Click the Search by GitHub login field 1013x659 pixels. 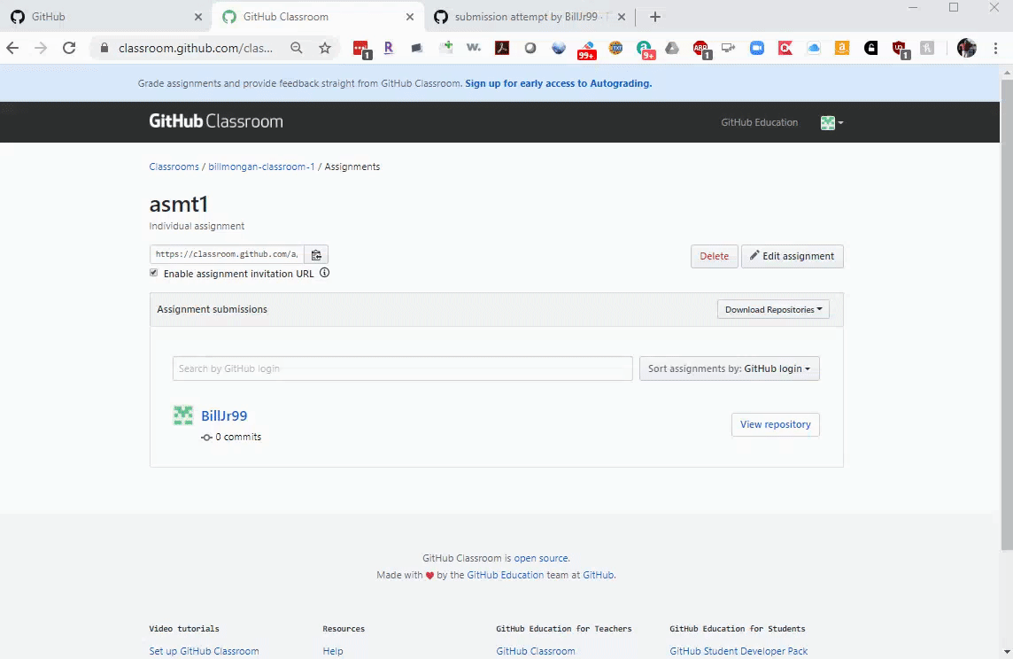[x=403, y=368]
